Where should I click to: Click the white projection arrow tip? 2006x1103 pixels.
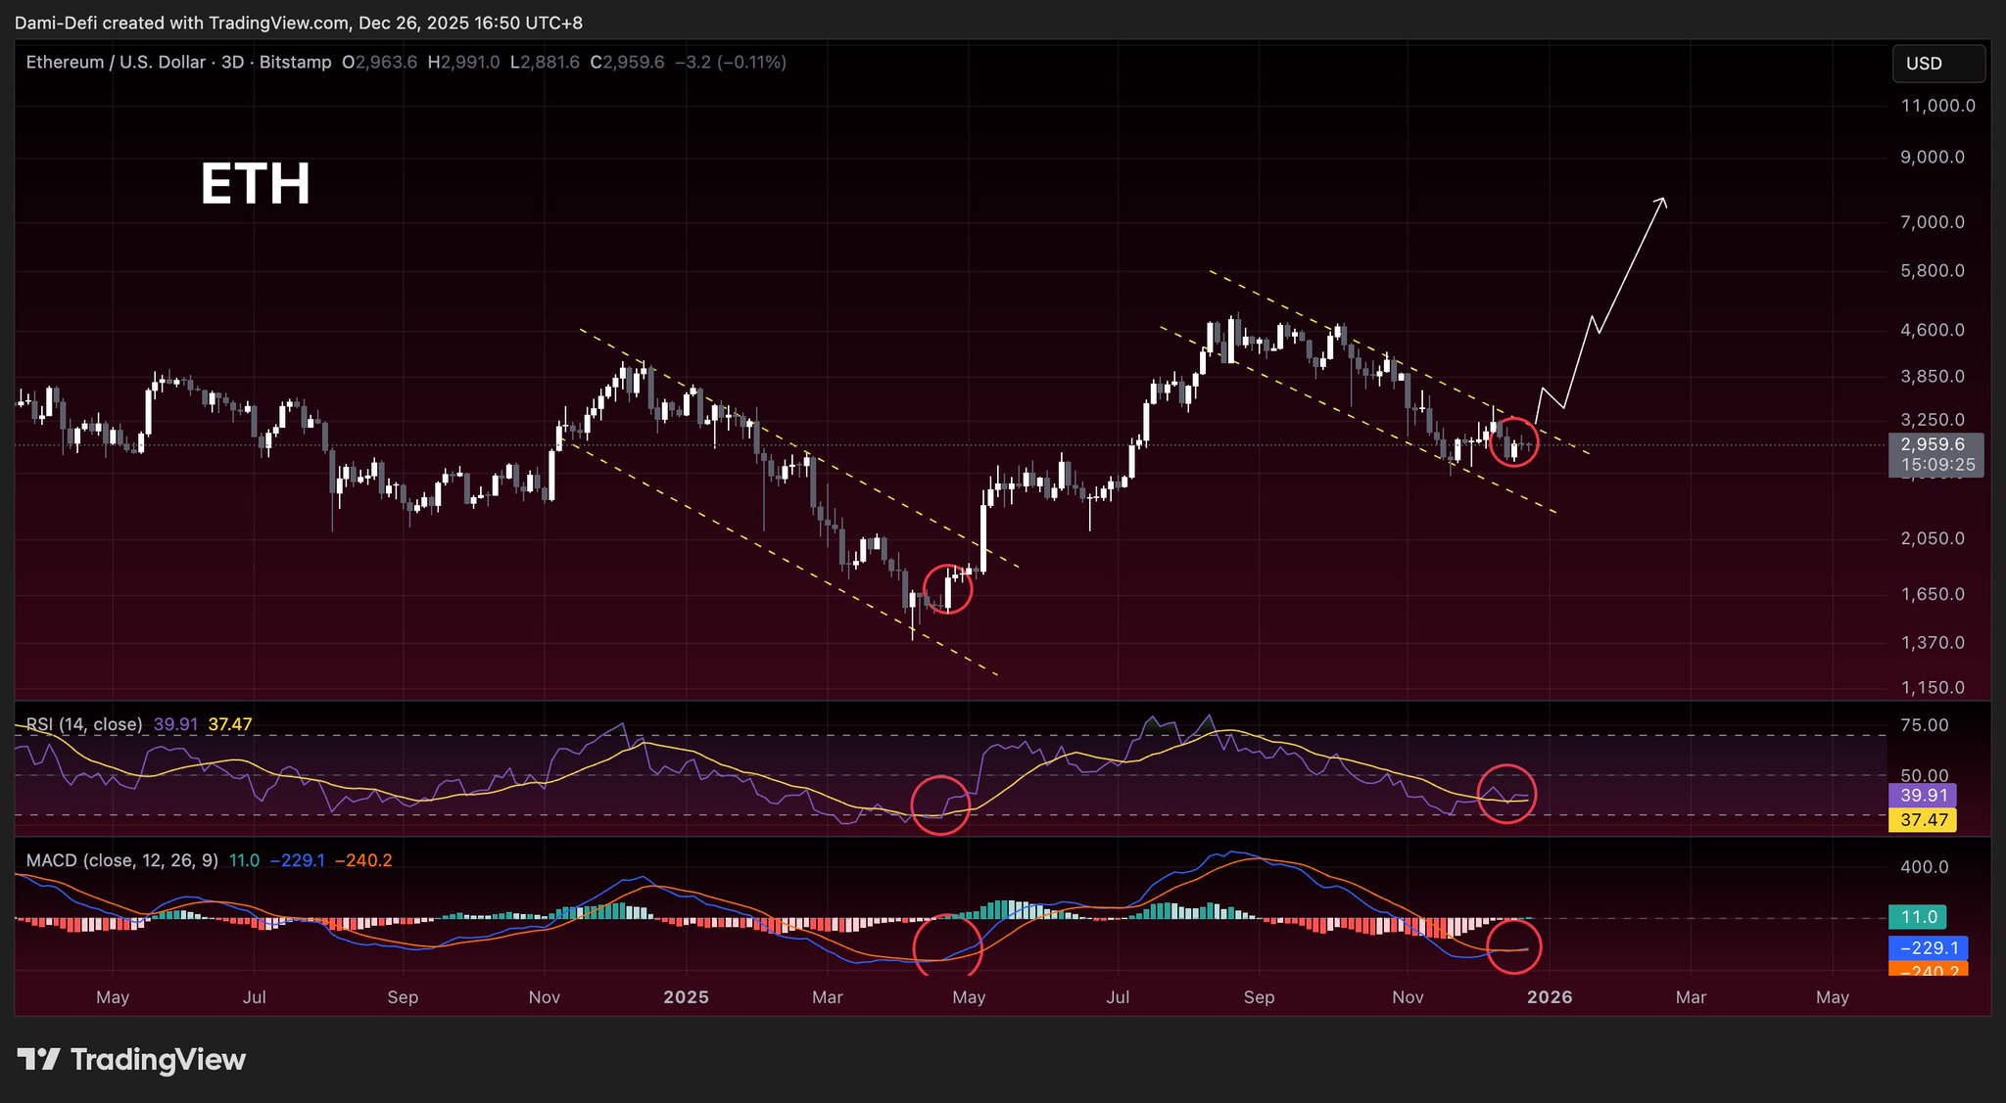[1662, 201]
